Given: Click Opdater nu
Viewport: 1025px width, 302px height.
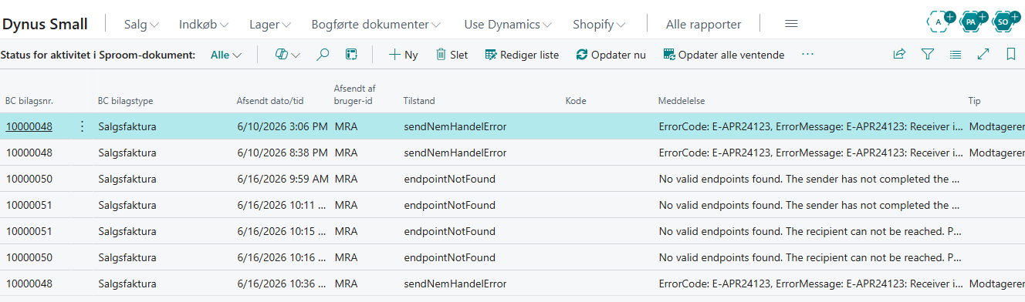Looking at the screenshot, I should click(611, 55).
